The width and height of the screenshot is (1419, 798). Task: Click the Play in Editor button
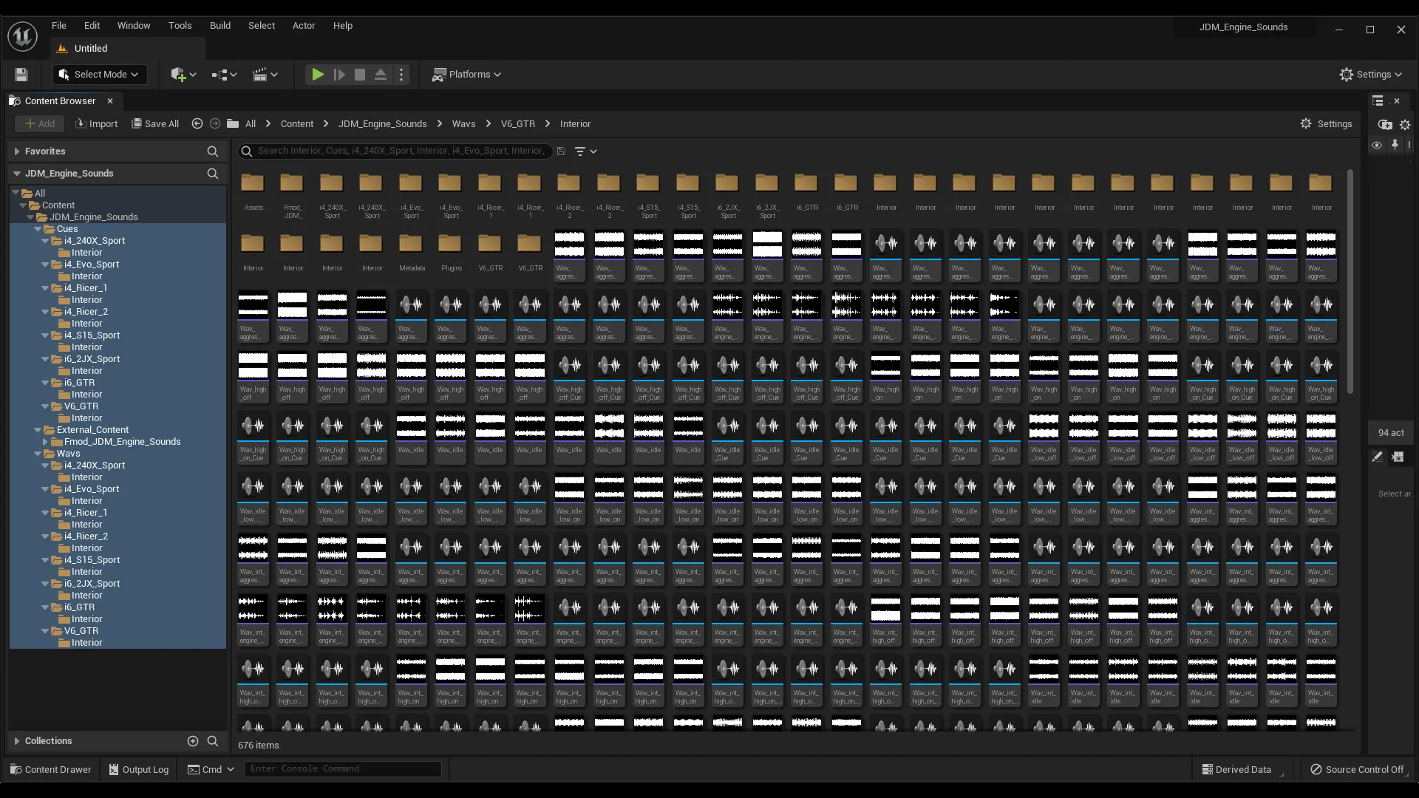317,75
